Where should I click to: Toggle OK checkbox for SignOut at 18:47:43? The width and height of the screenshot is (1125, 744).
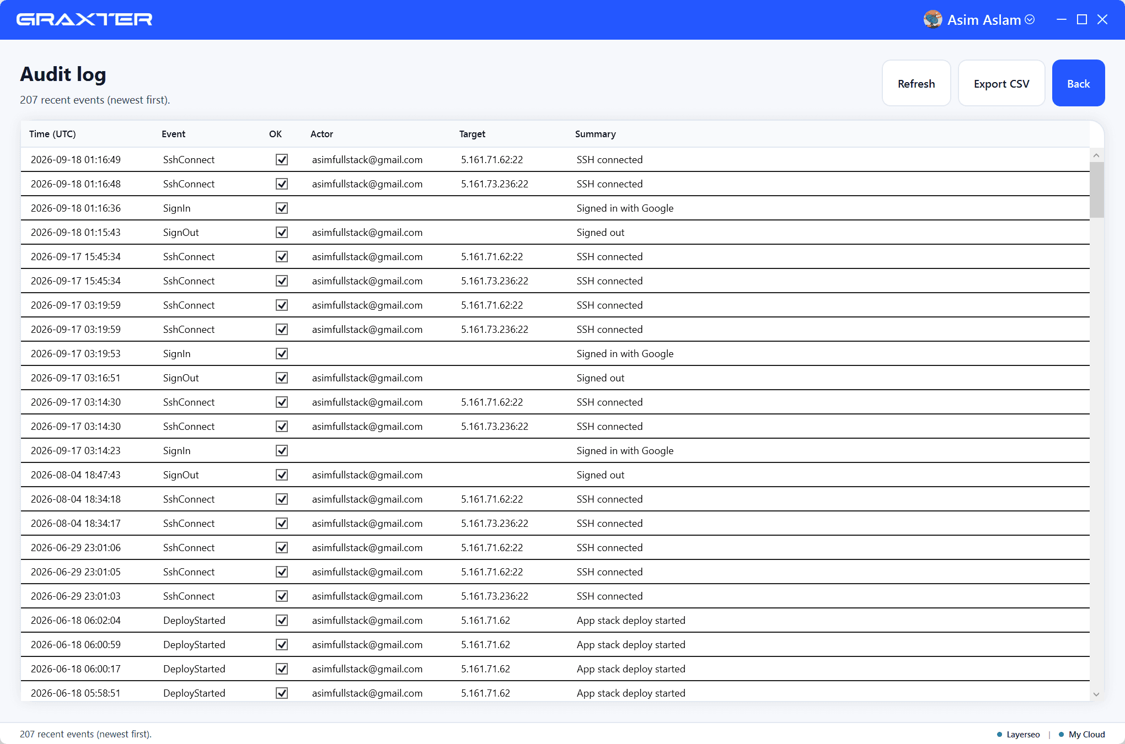click(282, 475)
